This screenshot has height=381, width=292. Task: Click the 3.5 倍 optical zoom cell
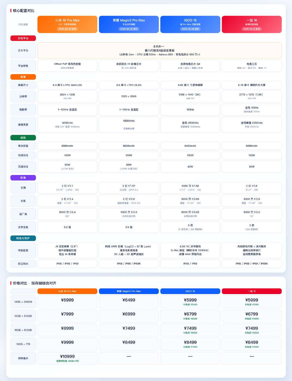click(129, 227)
